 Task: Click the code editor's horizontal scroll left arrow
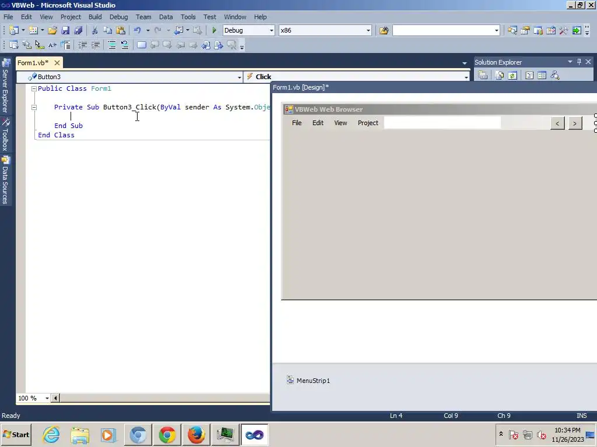55,398
